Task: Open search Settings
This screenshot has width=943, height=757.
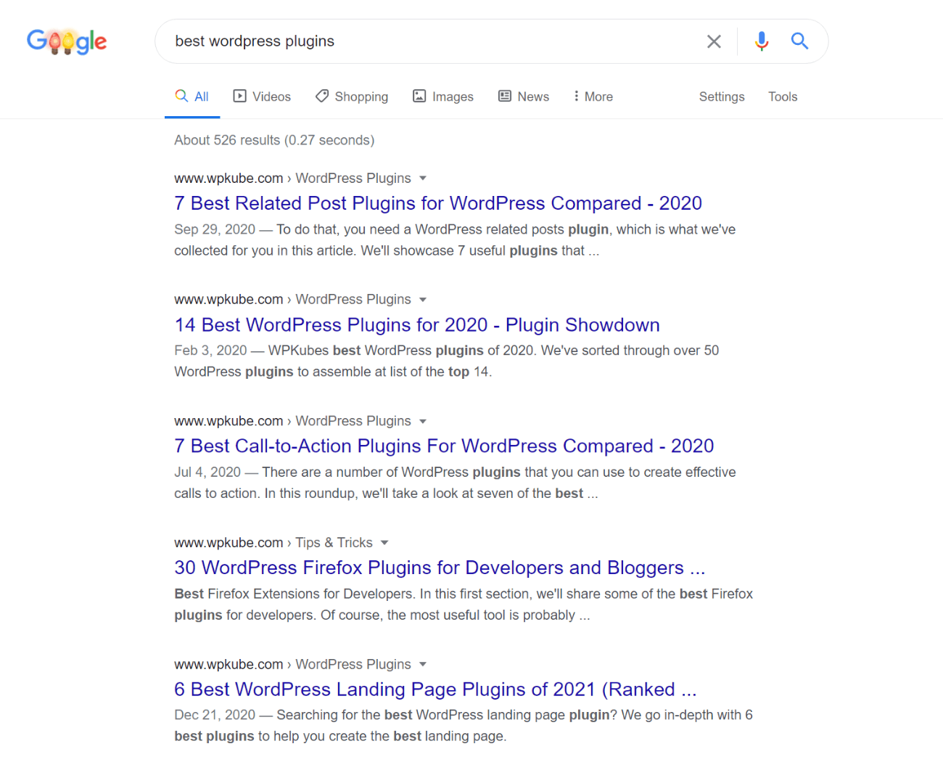Action: coord(722,97)
